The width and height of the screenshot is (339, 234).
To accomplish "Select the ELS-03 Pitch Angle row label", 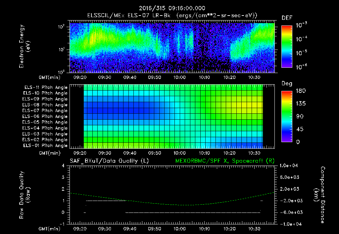I will pos(45,134).
